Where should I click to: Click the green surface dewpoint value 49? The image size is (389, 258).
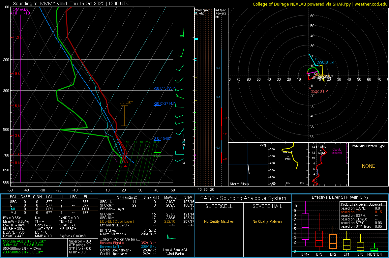(120, 166)
